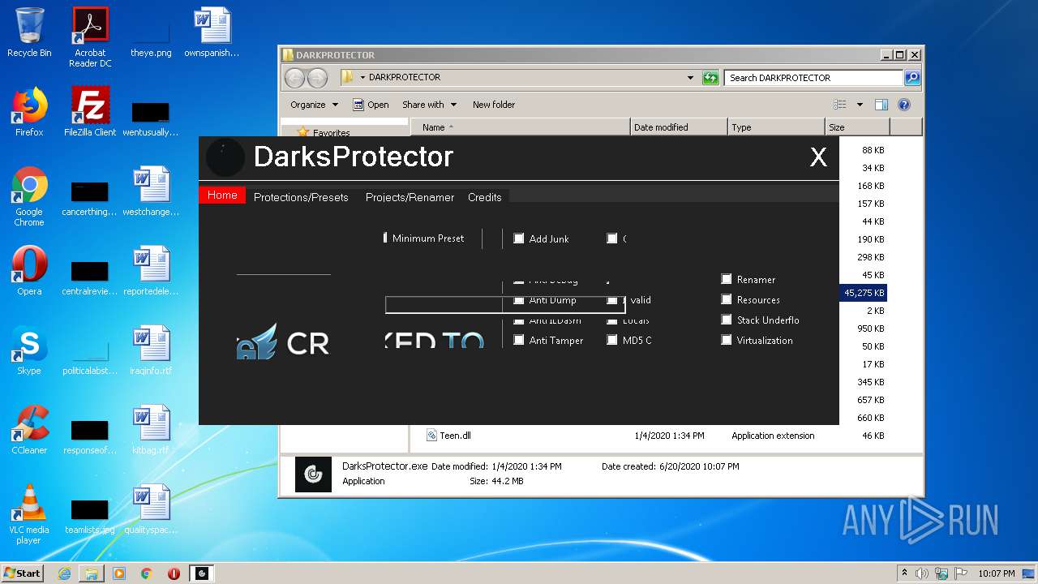Open the Home tab in DarksProtector

pyautogui.click(x=222, y=195)
